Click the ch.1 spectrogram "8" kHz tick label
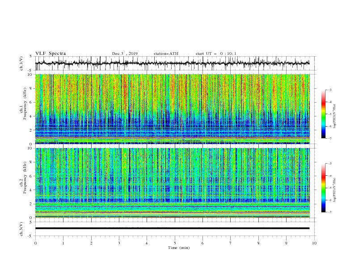This screenshot has height=273, width=354. pos(31,88)
